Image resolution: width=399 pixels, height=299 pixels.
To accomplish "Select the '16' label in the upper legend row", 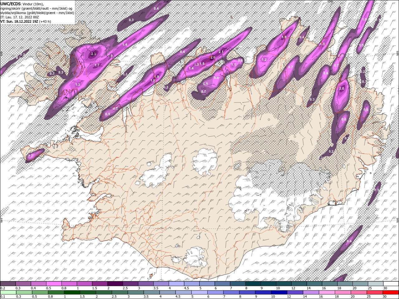I will pos(324,288).
